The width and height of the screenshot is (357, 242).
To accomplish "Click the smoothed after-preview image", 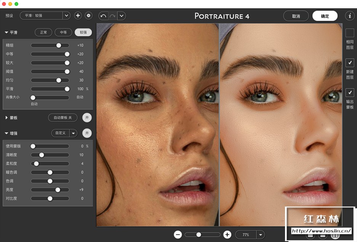I will point(281,125).
